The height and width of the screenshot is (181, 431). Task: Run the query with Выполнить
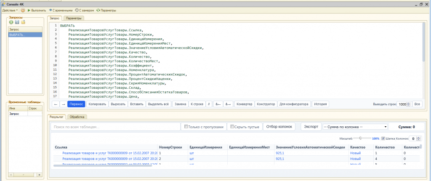(37, 10)
